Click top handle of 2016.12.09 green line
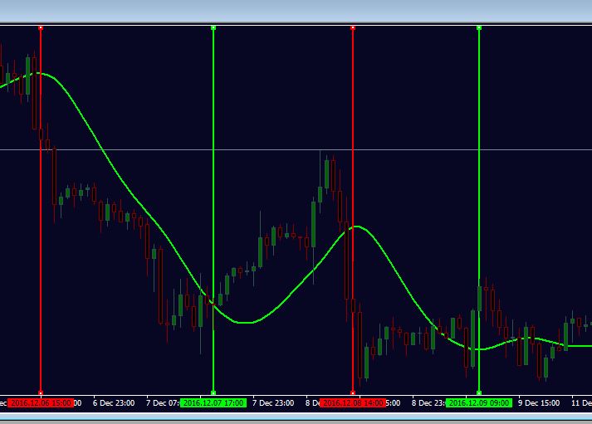The width and height of the screenshot is (592, 424). click(x=479, y=28)
